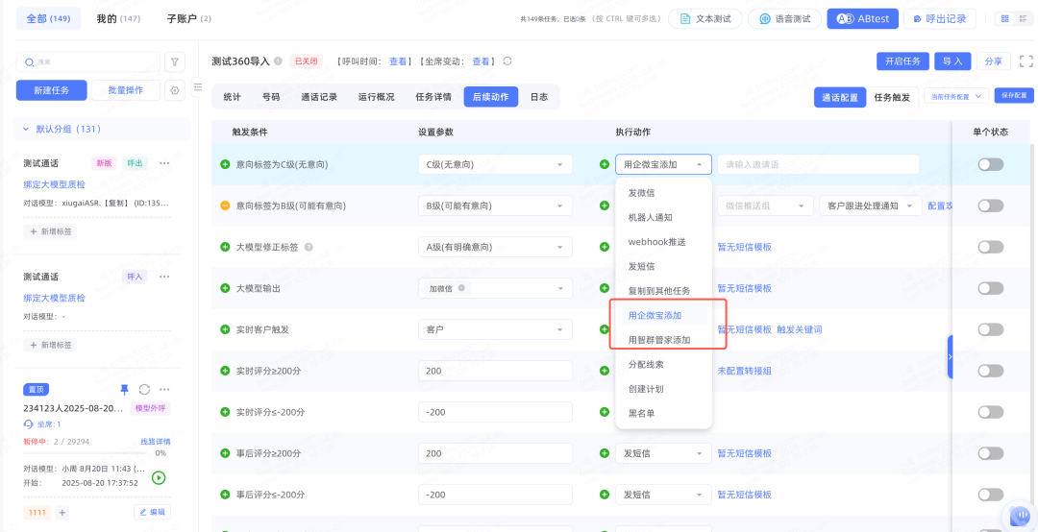The image size is (1038, 532).
Task: Switch to the 通话记录 tab
Action: tap(319, 97)
